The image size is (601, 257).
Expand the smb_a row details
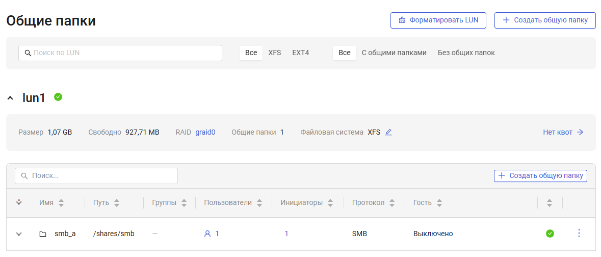[x=19, y=234]
